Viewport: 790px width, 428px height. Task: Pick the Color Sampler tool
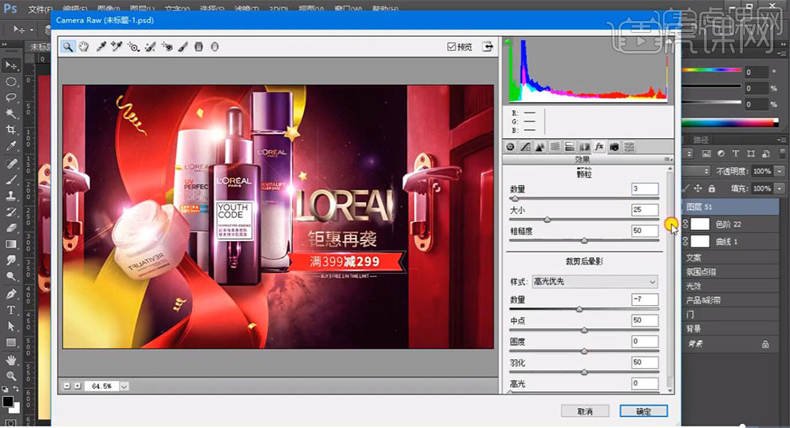(x=117, y=47)
